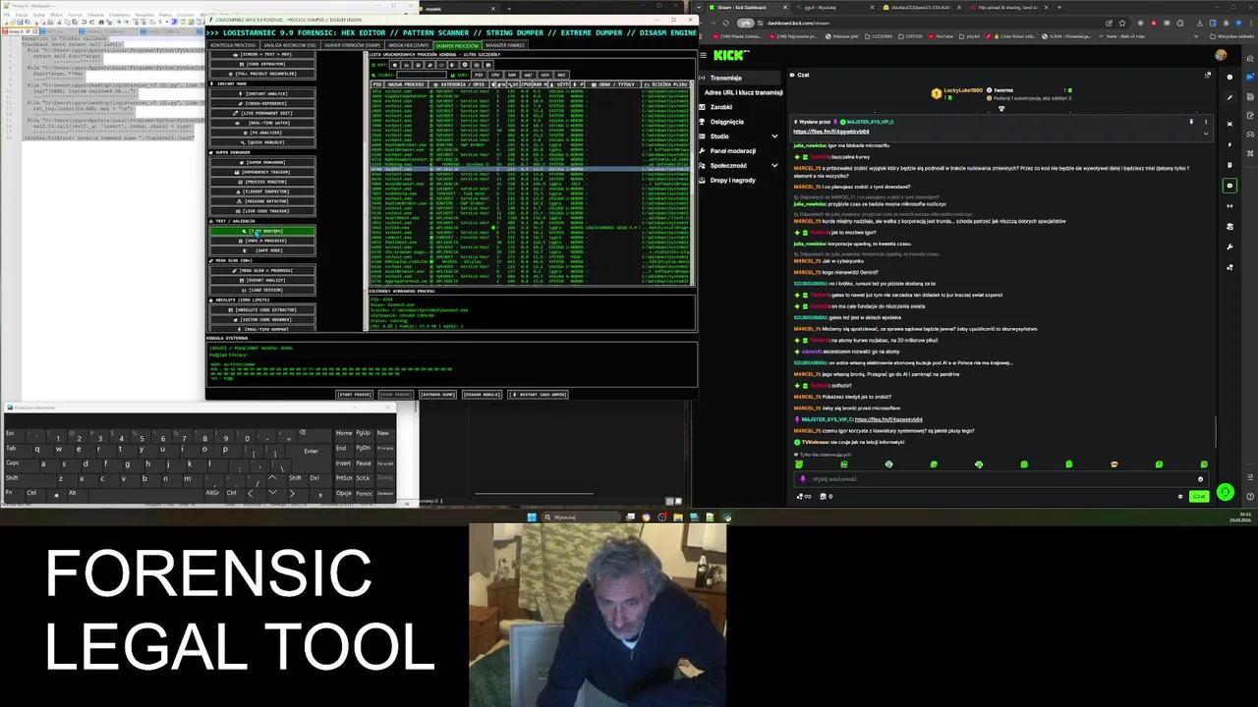This screenshot has width=1258, height=707.
Task: Click [INFO O PROCESIE] button
Action: pos(262,241)
